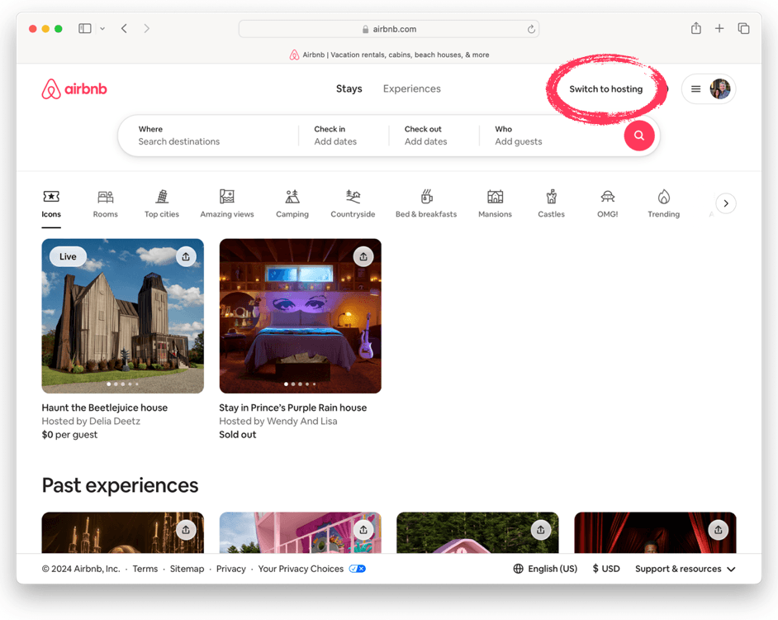Share the red curtain past experience
Image resolution: width=778 pixels, height=620 pixels.
pyautogui.click(x=718, y=530)
